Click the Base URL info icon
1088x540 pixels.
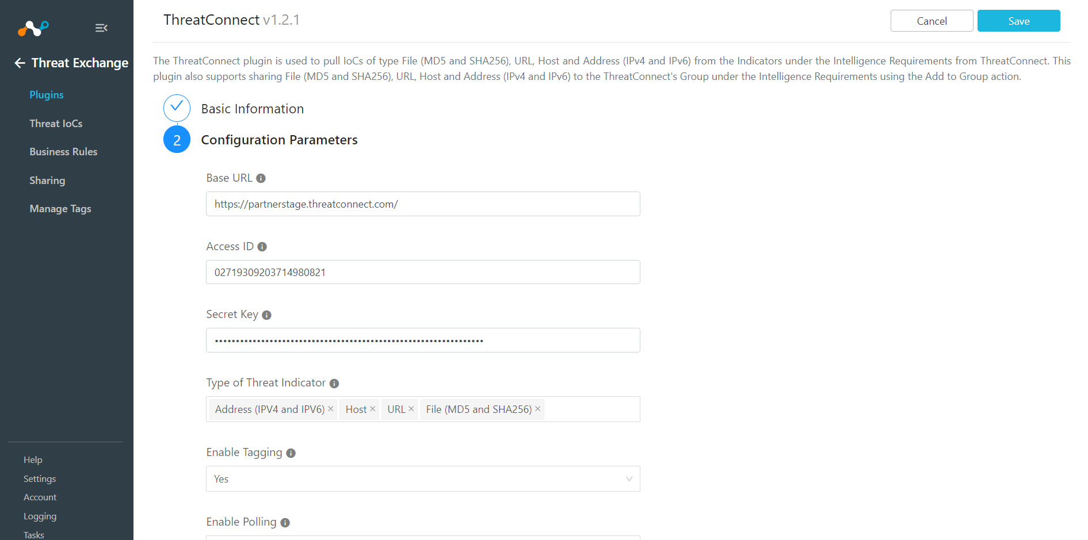coord(261,178)
